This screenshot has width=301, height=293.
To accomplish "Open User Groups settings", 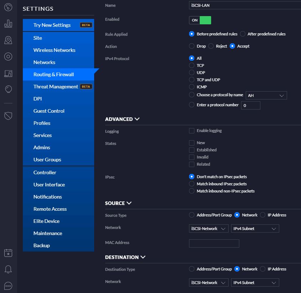I will (58, 160).
